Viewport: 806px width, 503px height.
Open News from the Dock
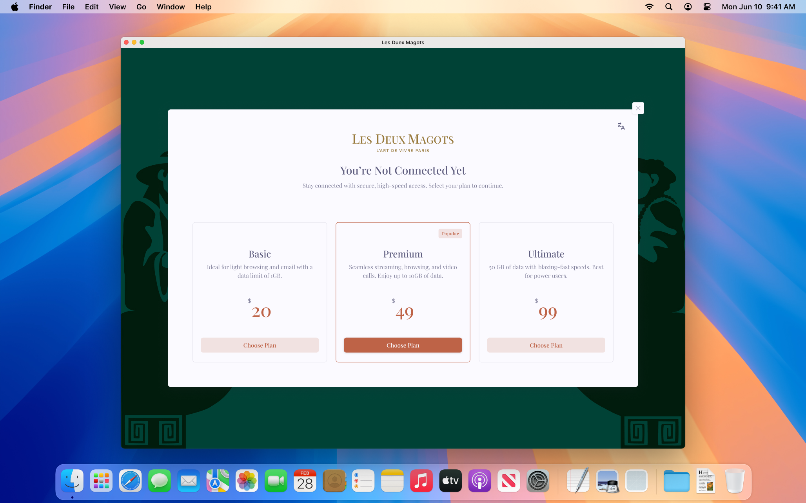509,481
